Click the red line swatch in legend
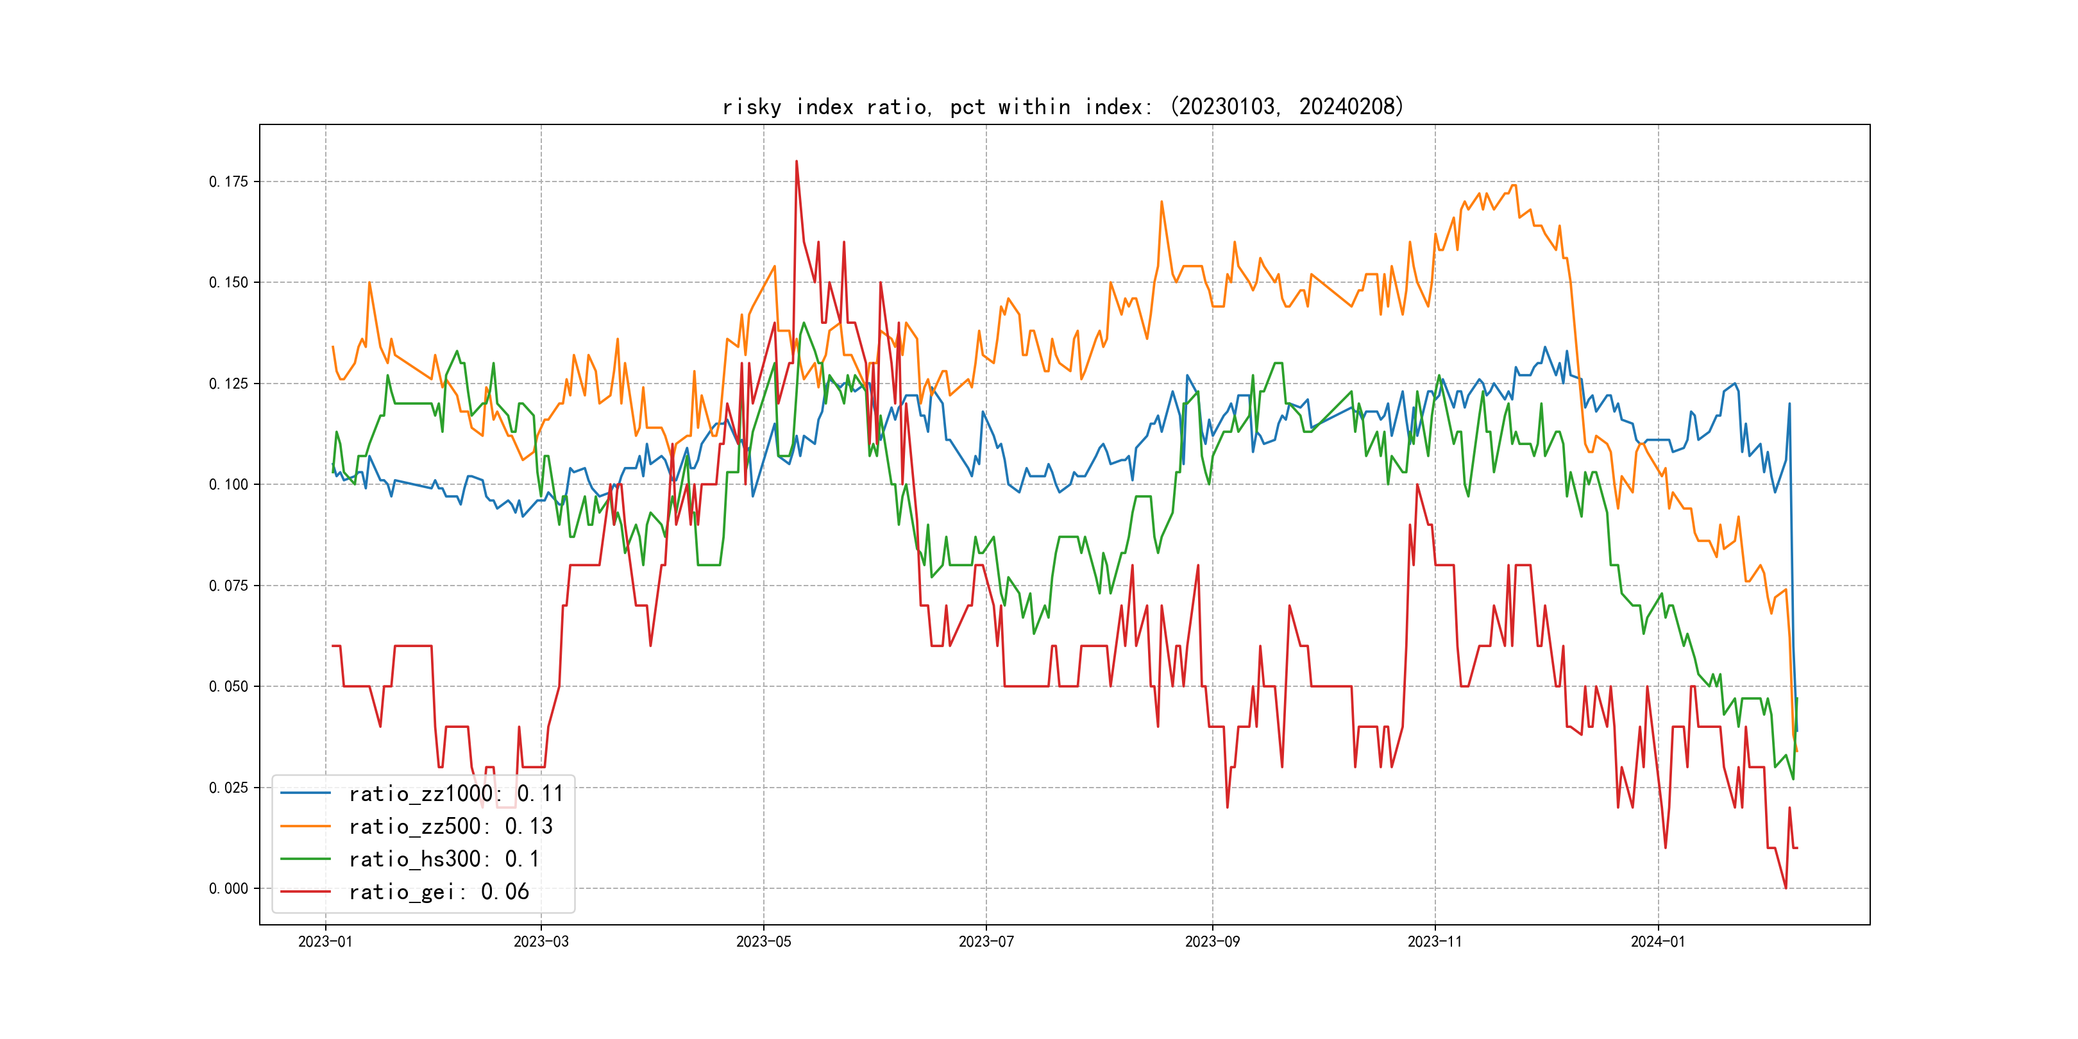The width and height of the screenshot is (2078, 1039). 305,891
